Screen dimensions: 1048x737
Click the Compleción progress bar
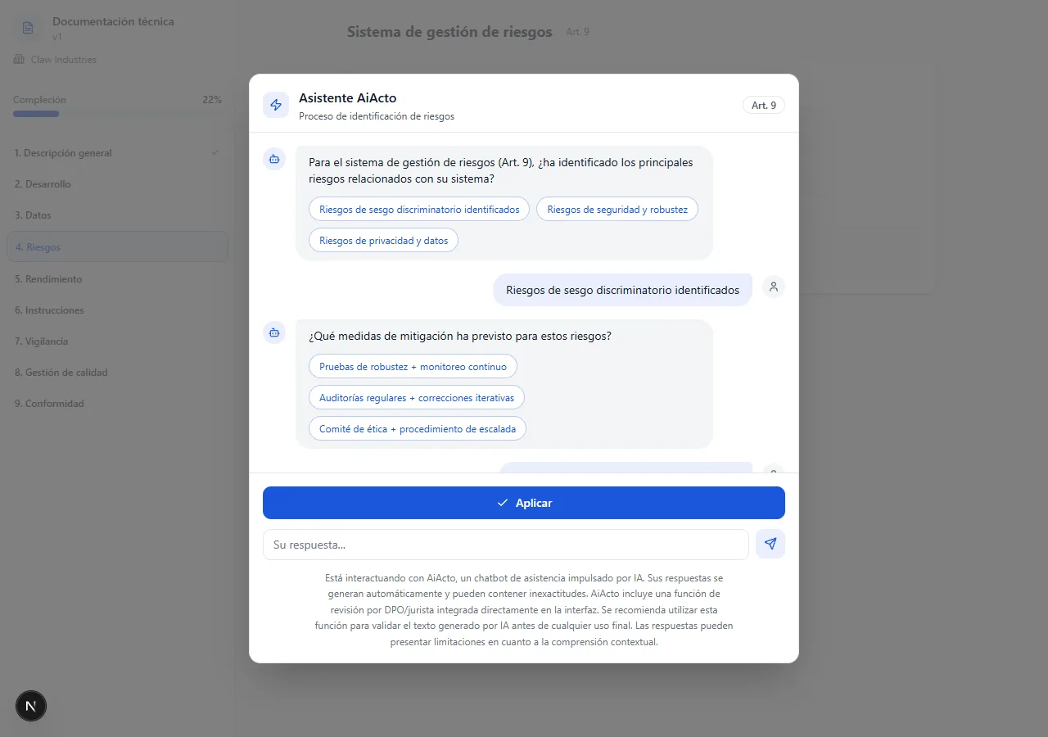[x=117, y=114]
